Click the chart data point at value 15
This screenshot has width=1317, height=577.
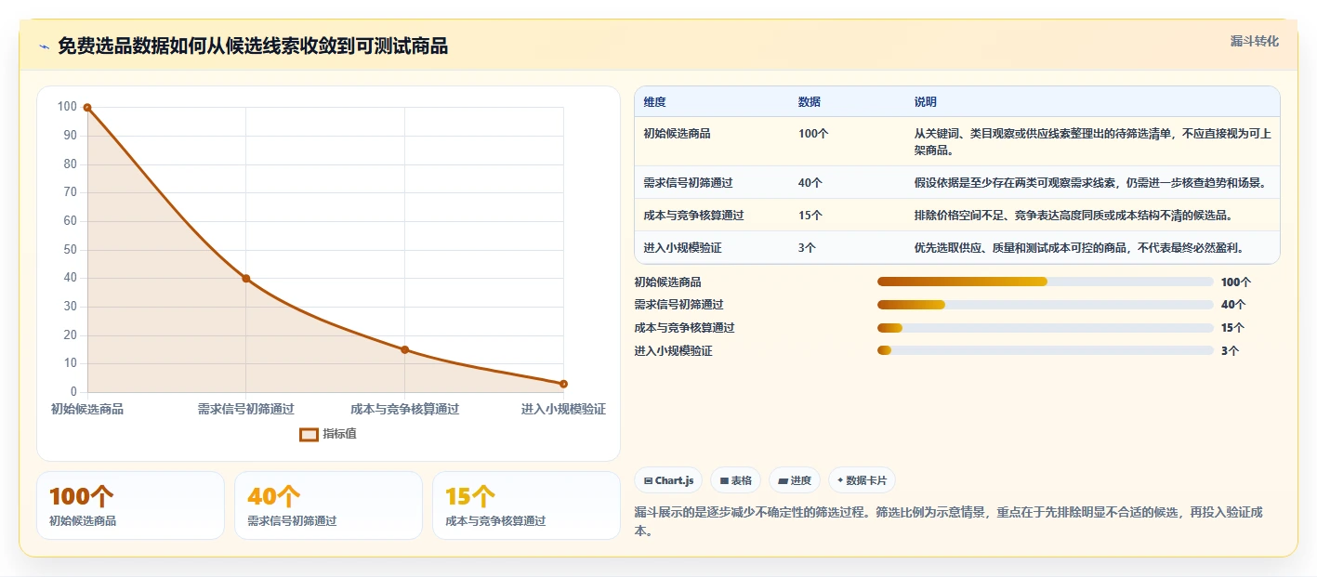click(404, 349)
